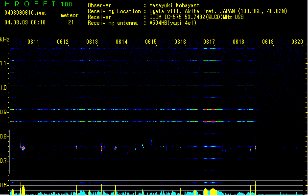Click the 0617 time marker
308x195 pixels.
(209, 42)
